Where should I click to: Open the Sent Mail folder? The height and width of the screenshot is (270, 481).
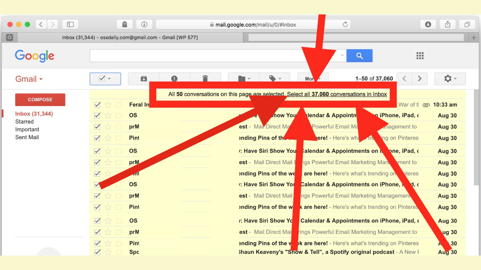click(x=27, y=137)
